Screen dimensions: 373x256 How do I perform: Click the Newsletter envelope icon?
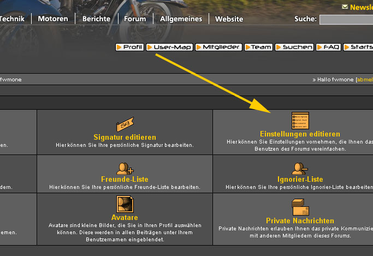(345, 7)
